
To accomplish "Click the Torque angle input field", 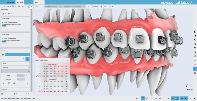I will 21,75.
